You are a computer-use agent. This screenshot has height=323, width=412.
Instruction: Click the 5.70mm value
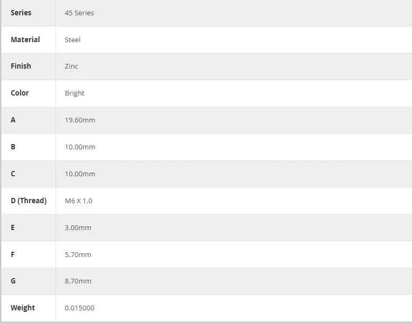click(x=78, y=255)
